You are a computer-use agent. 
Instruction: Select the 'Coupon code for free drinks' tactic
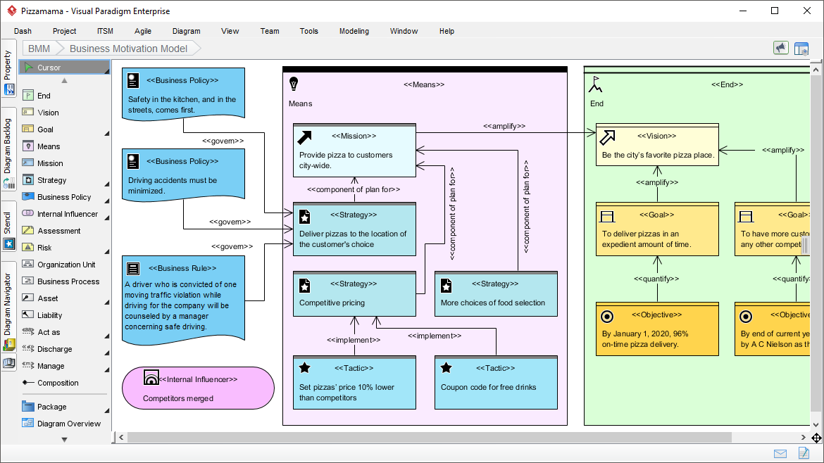496,383
